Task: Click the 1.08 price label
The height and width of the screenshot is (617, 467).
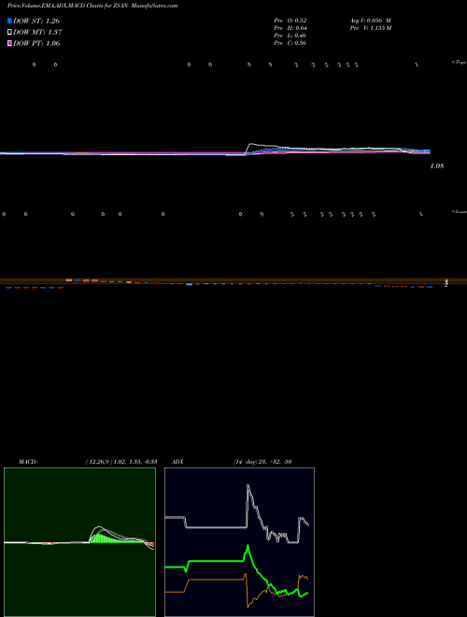Action: click(x=437, y=166)
